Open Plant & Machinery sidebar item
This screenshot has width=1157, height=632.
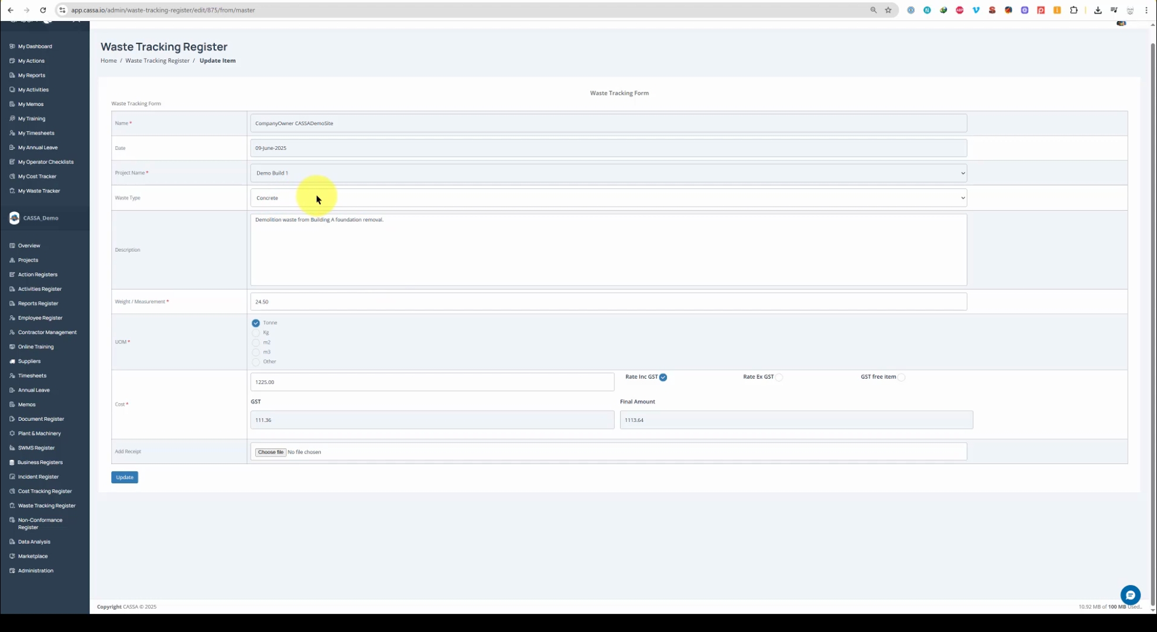click(x=39, y=434)
